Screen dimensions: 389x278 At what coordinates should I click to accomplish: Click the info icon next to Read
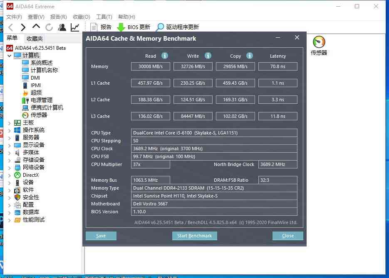pyautogui.click(x=165, y=56)
